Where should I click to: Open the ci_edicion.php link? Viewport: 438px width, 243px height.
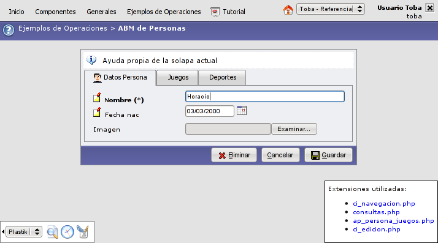(x=377, y=230)
